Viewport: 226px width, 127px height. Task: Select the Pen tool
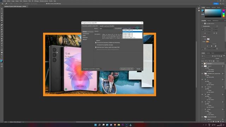coord(2,43)
